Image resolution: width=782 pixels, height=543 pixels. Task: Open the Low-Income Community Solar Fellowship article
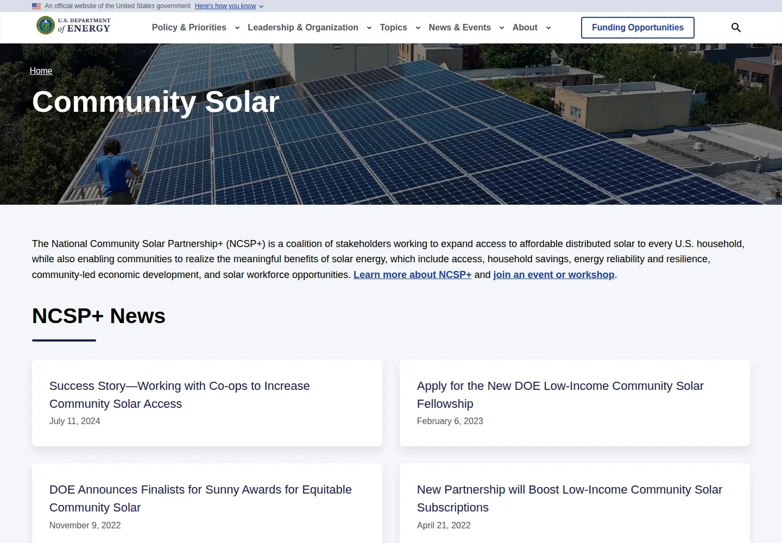pos(560,395)
